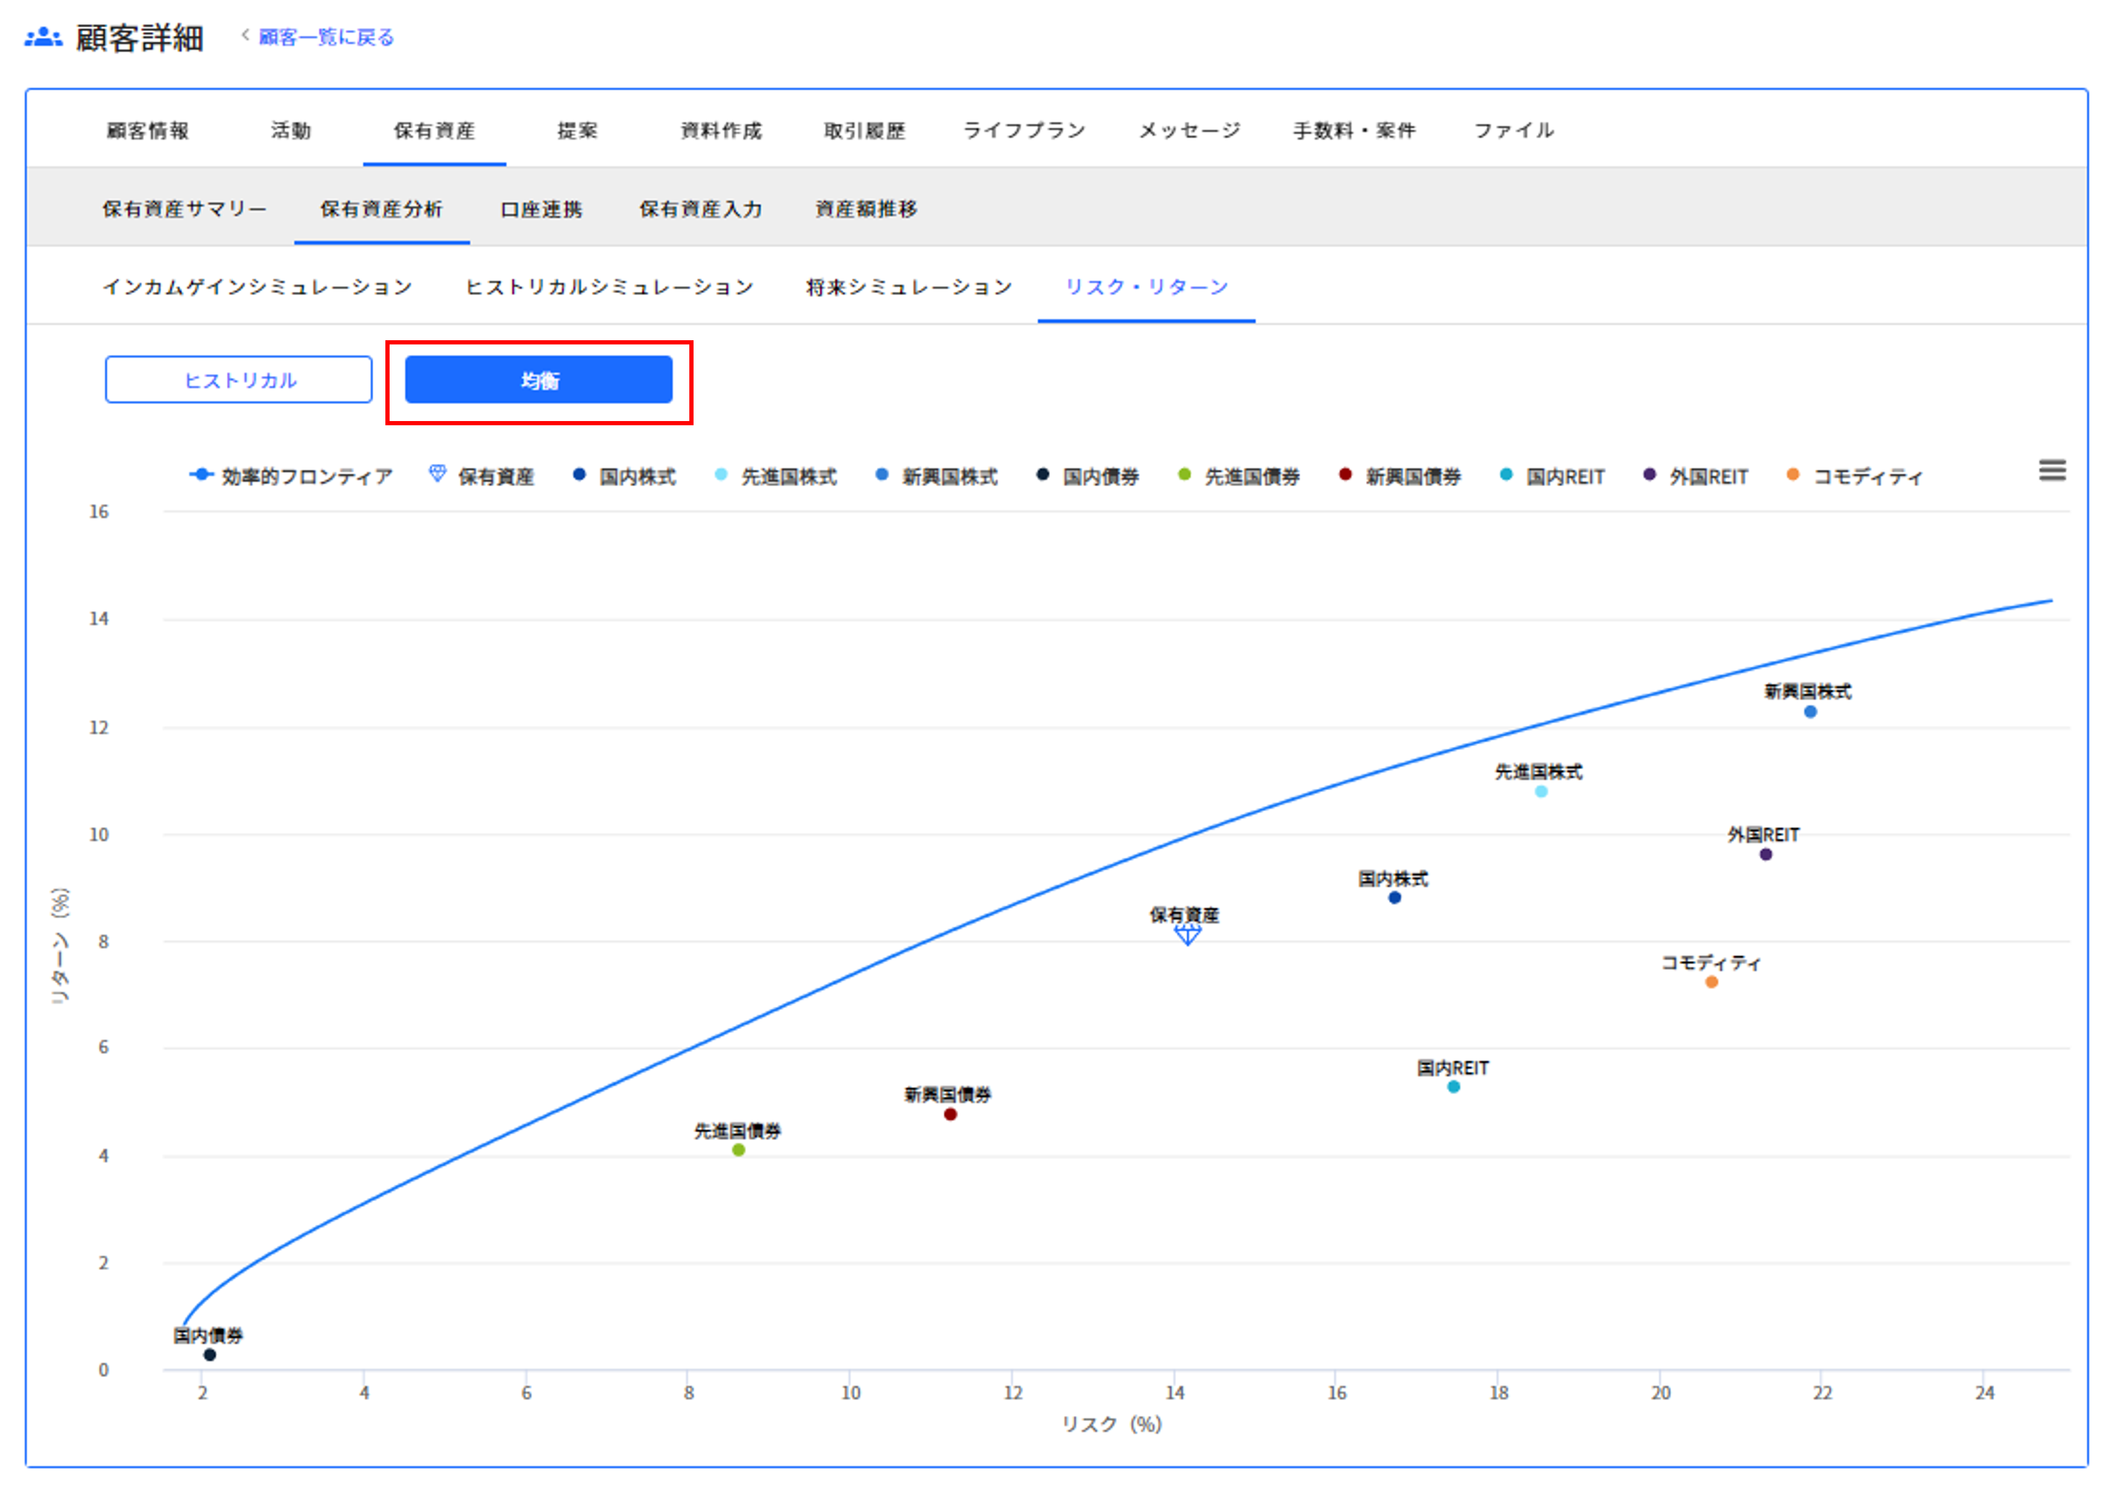Click the 先進国債券 green data point
This screenshot has width=2112, height=1493.
[738, 1150]
